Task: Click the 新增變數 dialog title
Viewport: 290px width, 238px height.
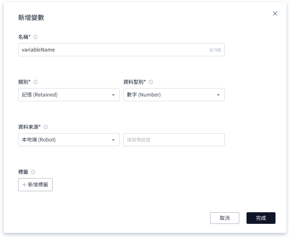Action: (x=31, y=17)
